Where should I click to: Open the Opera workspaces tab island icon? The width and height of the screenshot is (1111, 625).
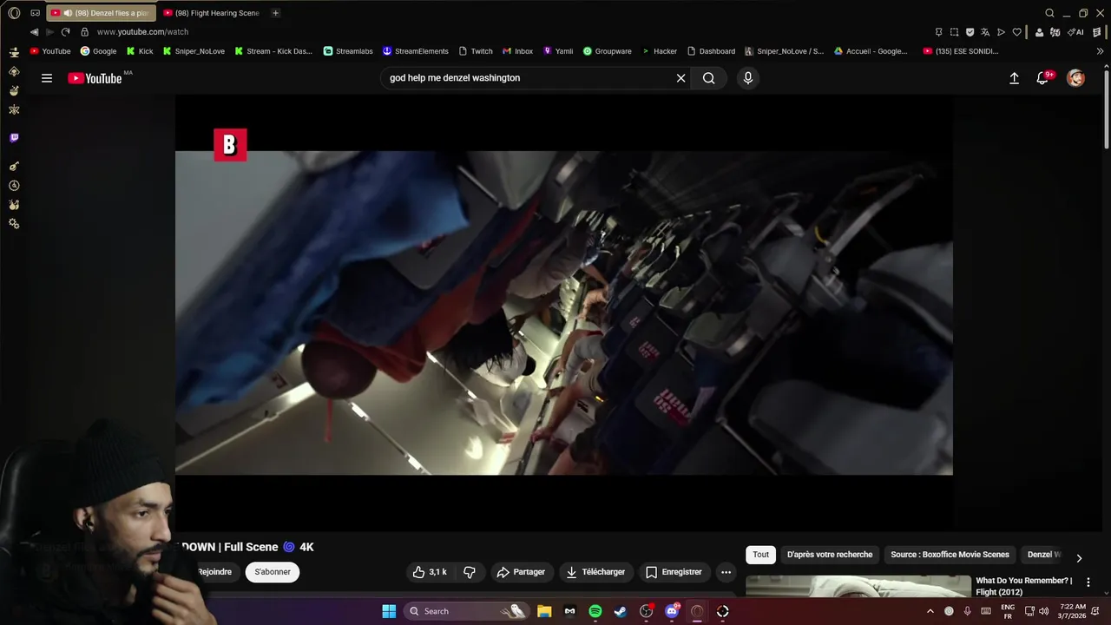pyautogui.click(x=35, y=13)
